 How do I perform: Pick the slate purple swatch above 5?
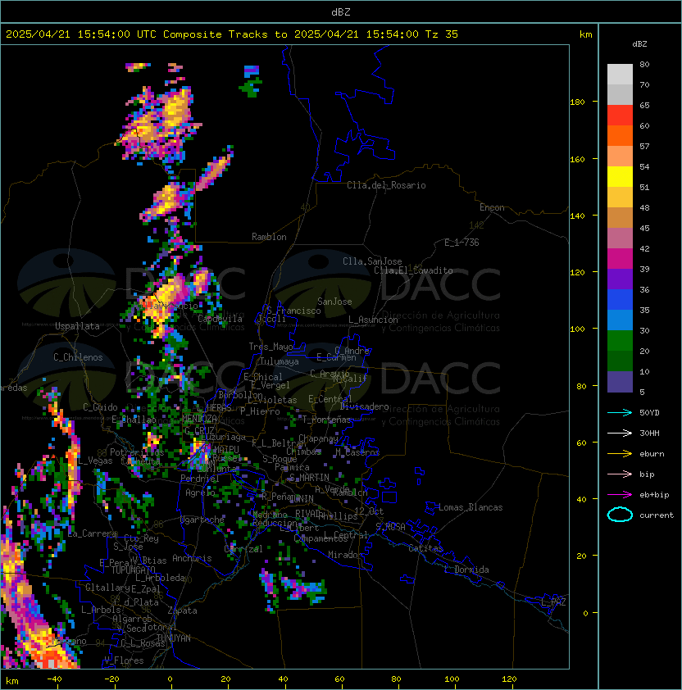click(x=620, y=382)
